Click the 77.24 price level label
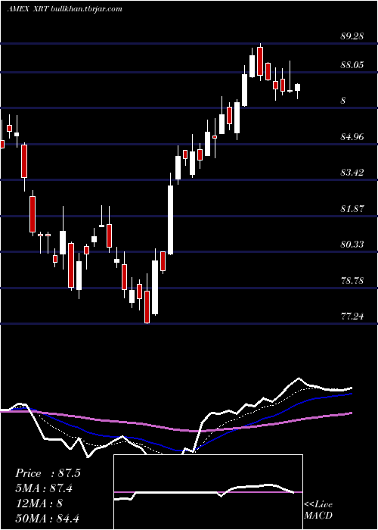This screenshot has height=530, width=378. pyautogui.click(x=352, y=316)
